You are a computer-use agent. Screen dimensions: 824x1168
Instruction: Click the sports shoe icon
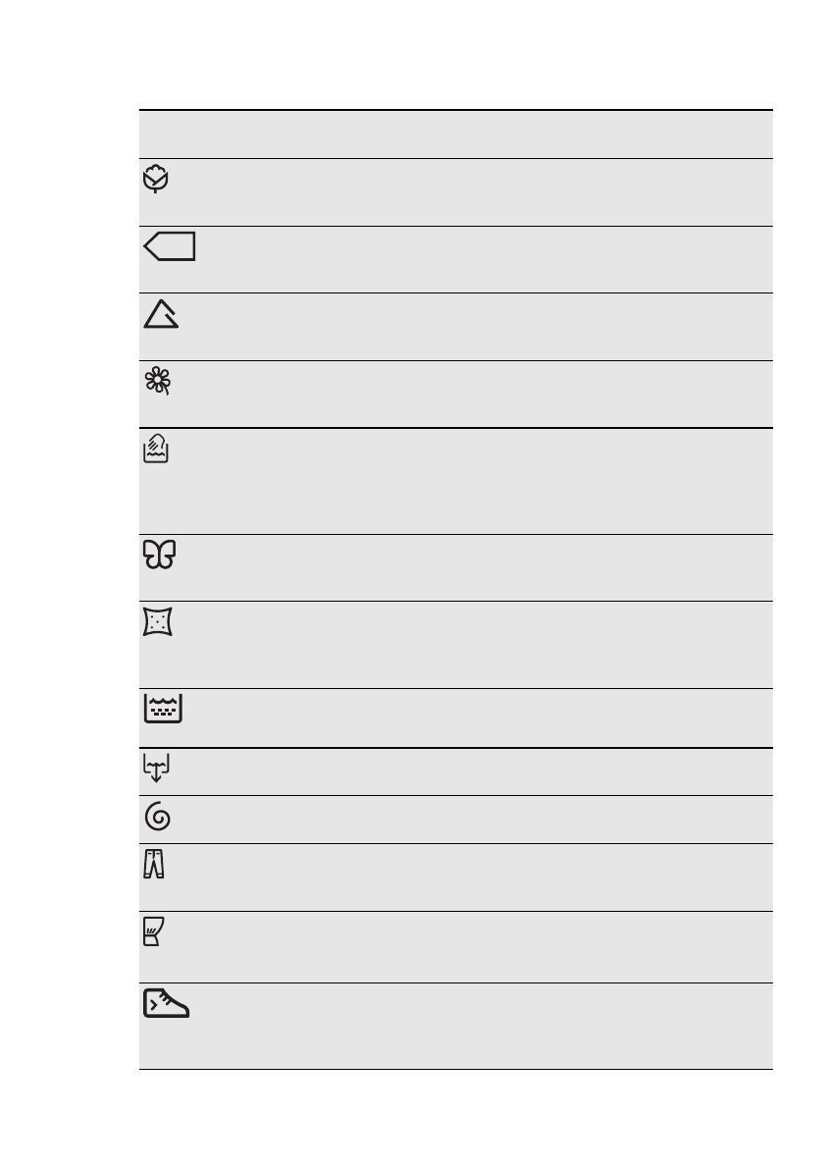pos(166,1005)
